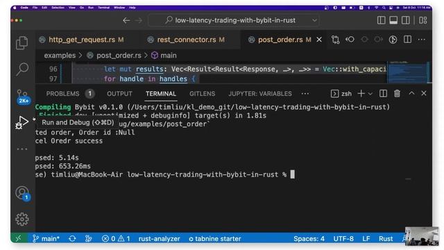This screenshot has height=250, width=444.
Task: Open the Help menu in menu bar
Action: click(x=133, y=8)
